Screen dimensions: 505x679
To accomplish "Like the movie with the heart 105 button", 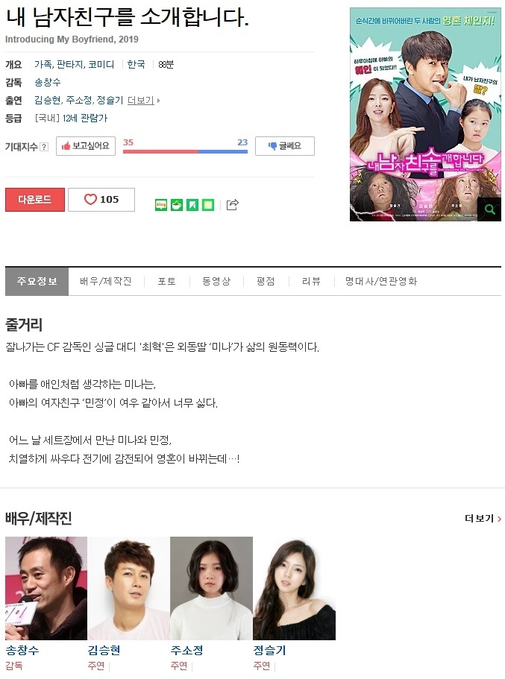I will click(101, 200).
